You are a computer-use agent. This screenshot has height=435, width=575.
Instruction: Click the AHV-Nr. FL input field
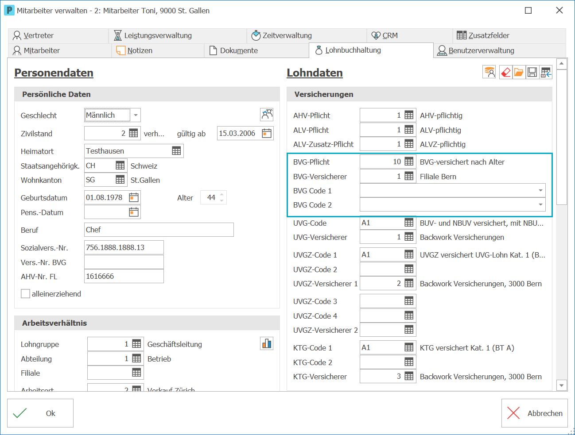click(x=124, y=276)
